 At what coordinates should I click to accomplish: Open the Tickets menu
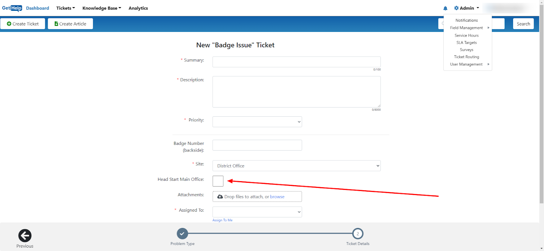click(x=66, y=8)
